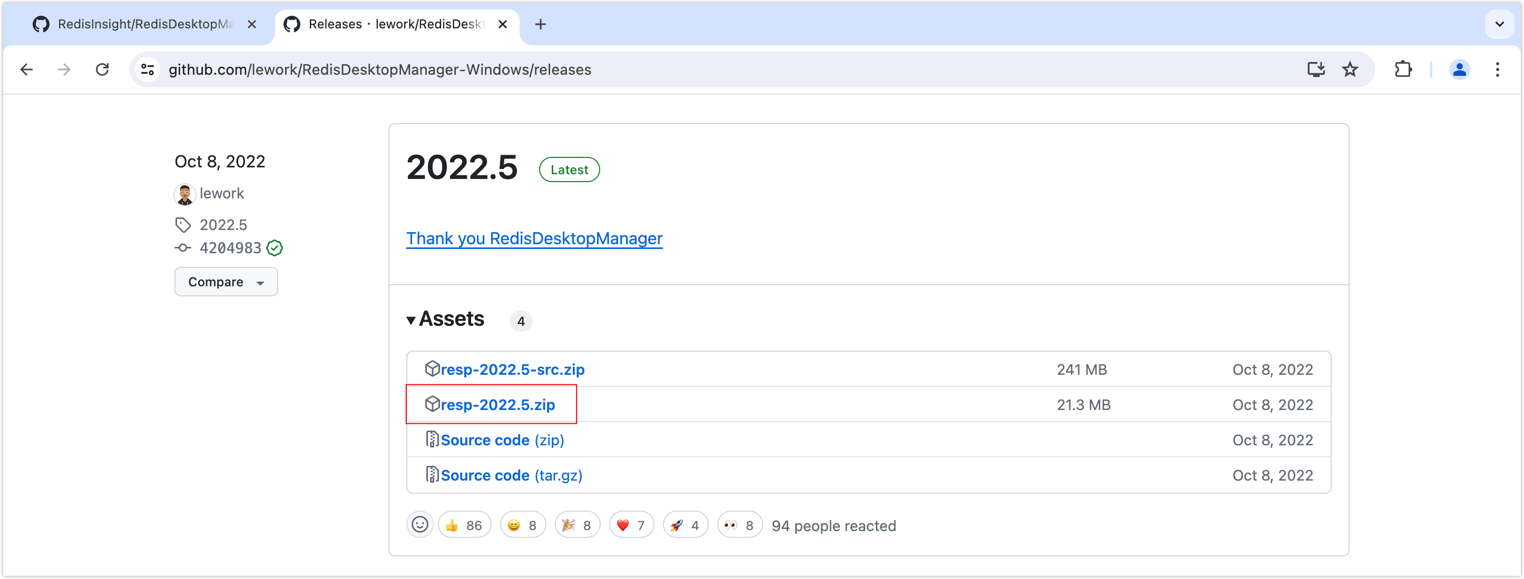Open the Compare dropdown
The width and height of the screenshot is (1524, 579).
pos(226,282)
